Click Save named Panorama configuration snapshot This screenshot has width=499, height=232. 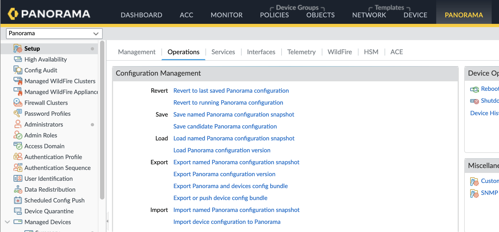pos(234,114)
